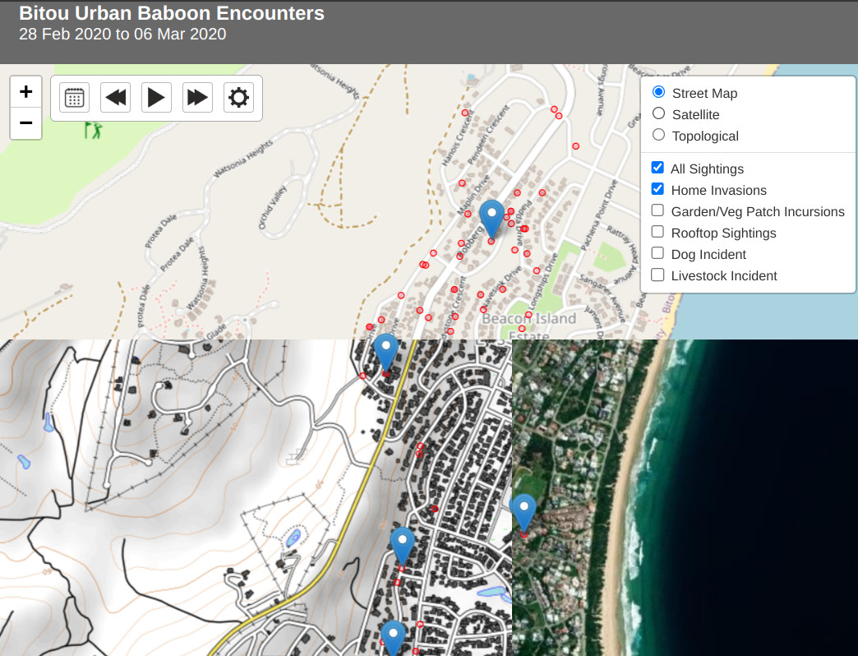Enable the Livestock Incident layer
Viewport: 858px width, 656px height.
point(657,275)
